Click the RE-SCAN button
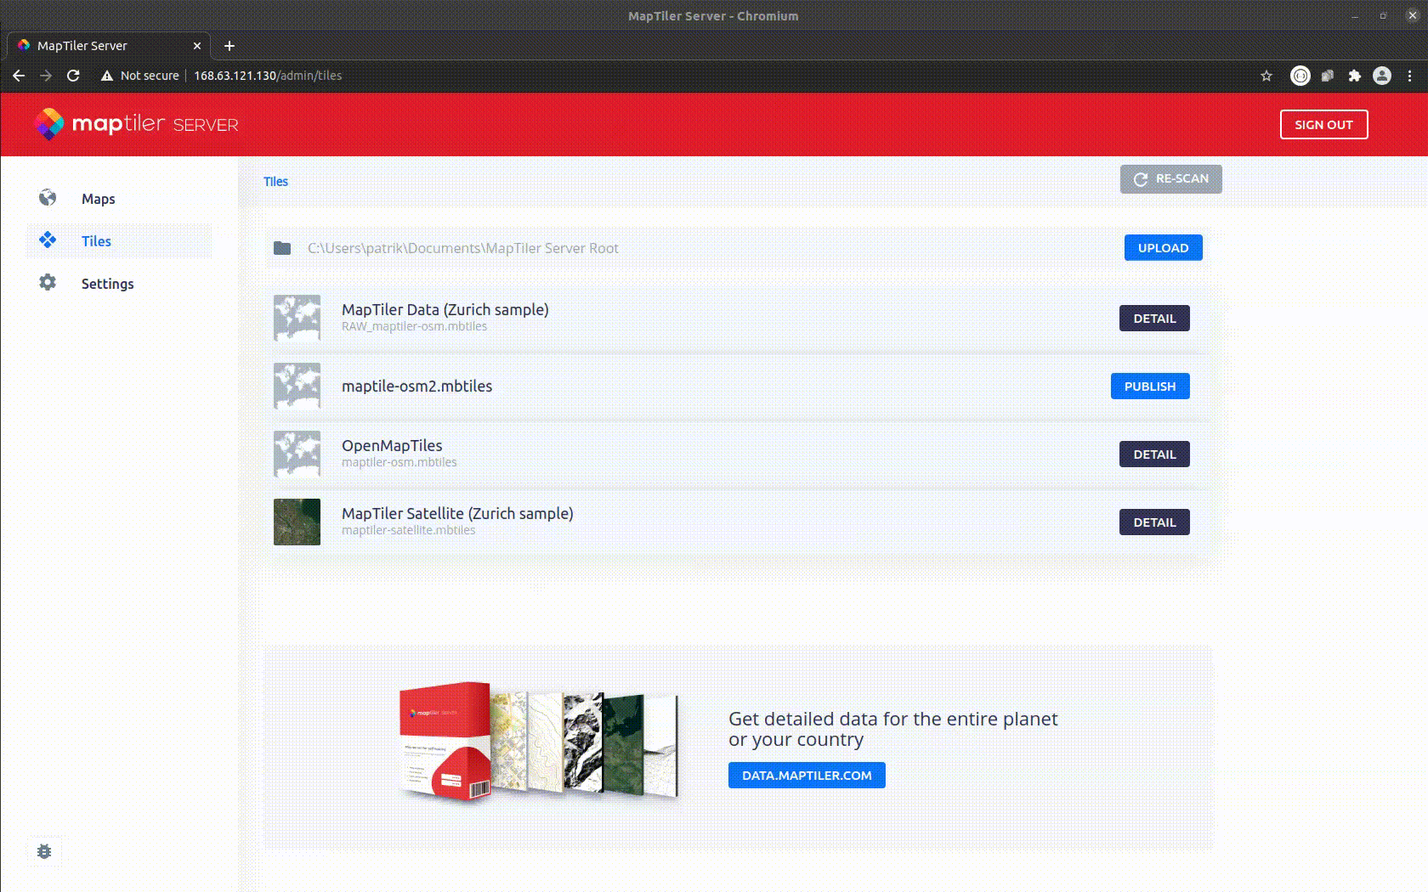 [1170, 179]
